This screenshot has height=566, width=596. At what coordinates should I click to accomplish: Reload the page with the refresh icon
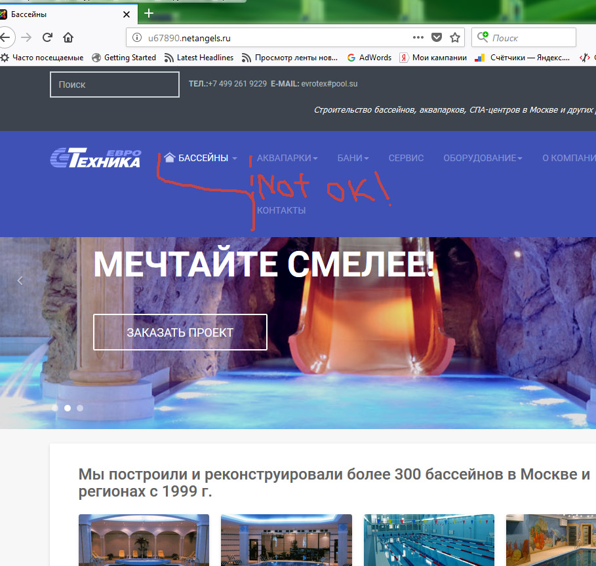[47, 37]
